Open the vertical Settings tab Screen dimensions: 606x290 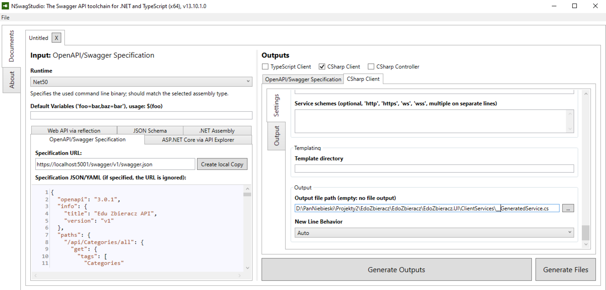(x=276, y=105)
